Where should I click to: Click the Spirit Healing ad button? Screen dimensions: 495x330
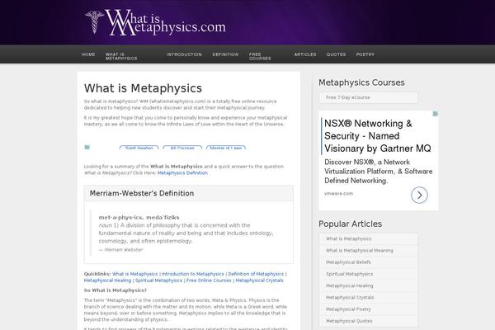[x=139, y=148]
